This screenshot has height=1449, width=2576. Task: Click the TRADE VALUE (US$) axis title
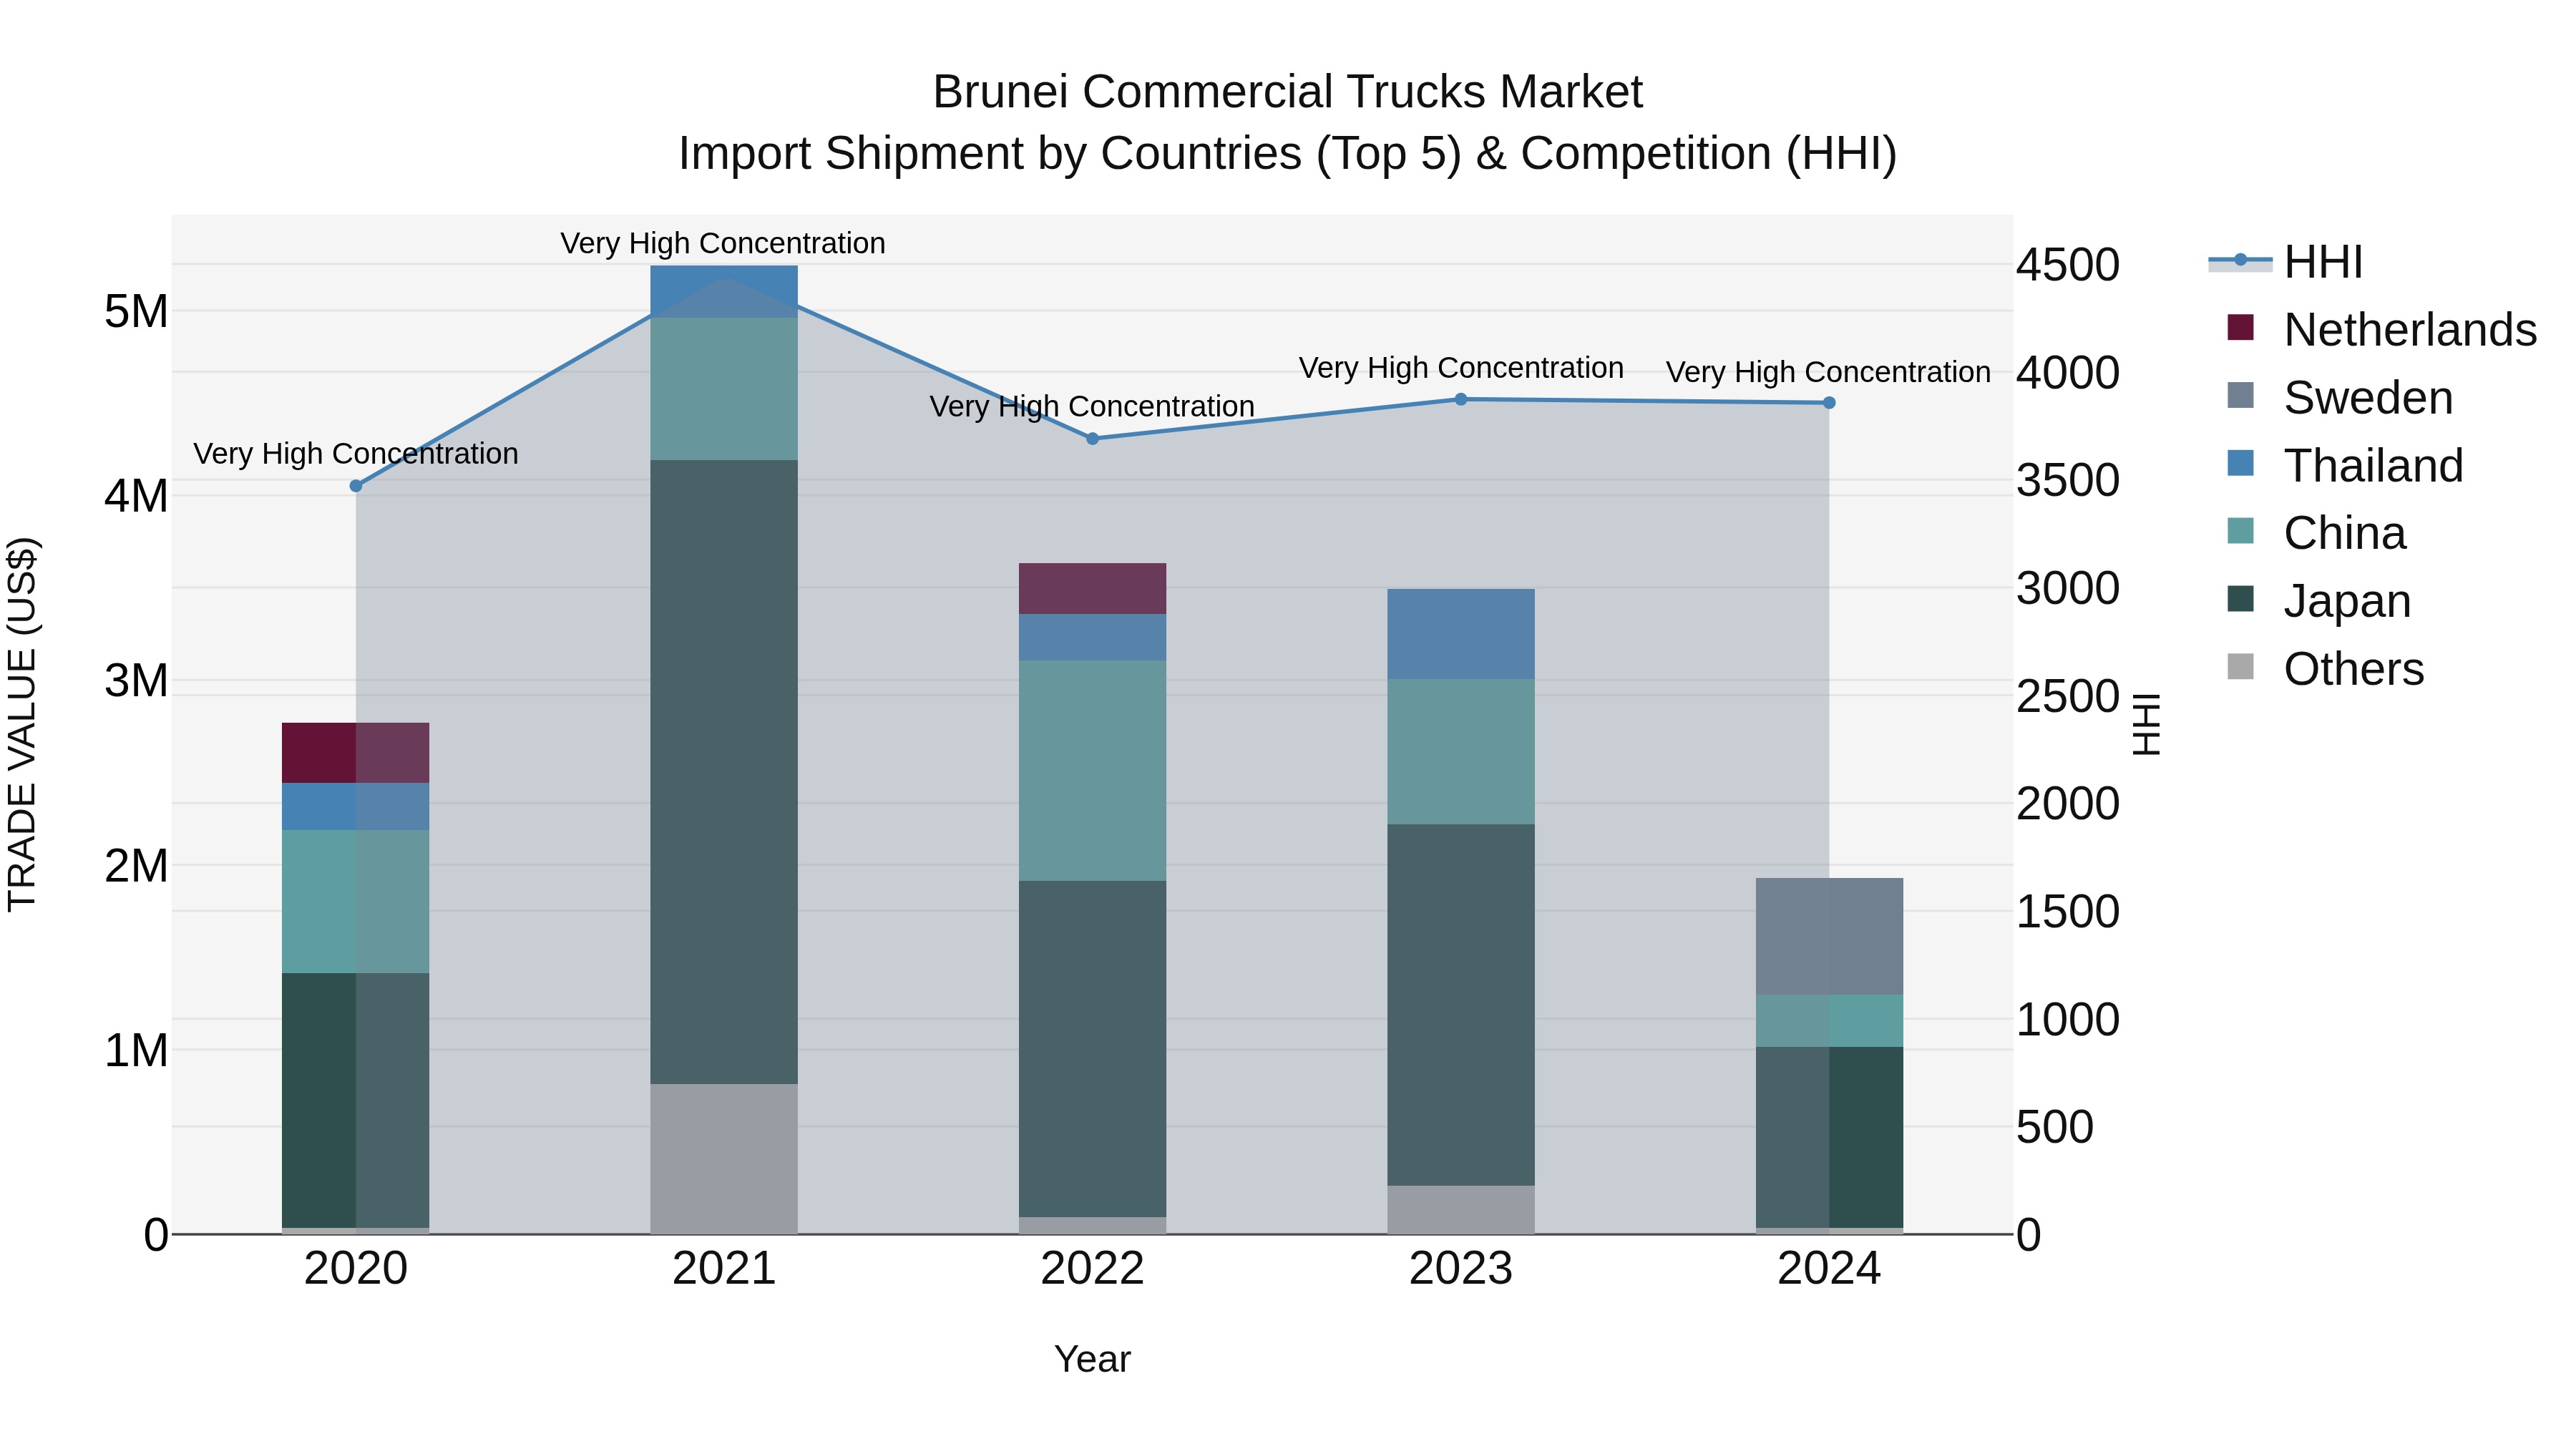[x=22, y=724]
